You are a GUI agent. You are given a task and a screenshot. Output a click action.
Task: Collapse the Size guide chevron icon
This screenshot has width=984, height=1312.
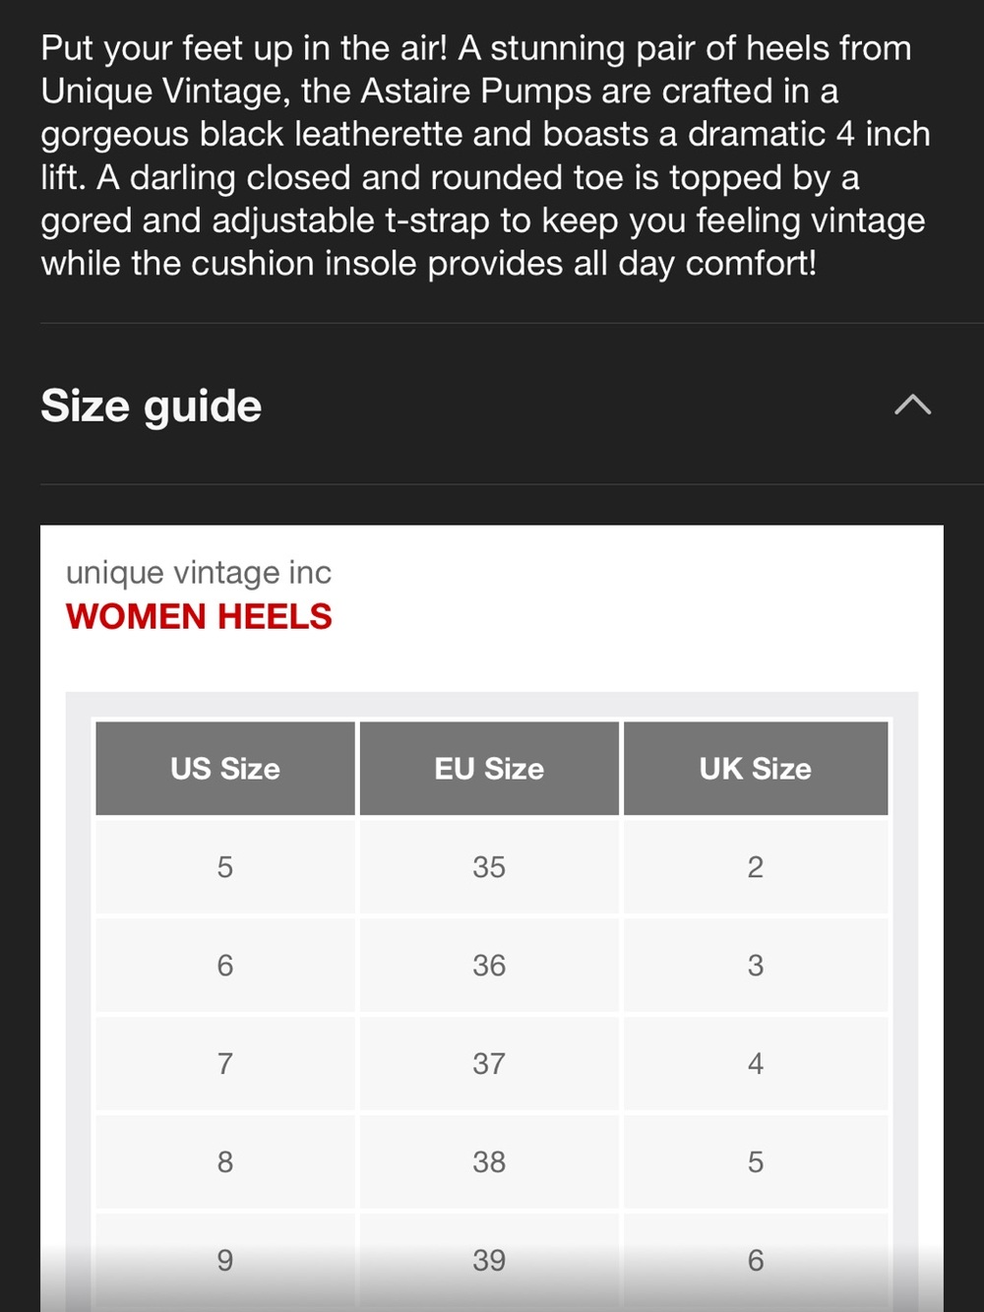912,405
